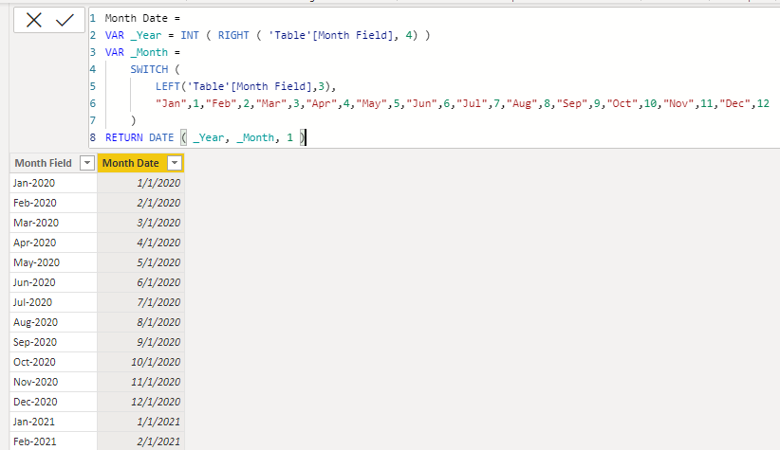780x450 pixels.
Task: Select the Dec-2020 cell
Action: [53, 402]
